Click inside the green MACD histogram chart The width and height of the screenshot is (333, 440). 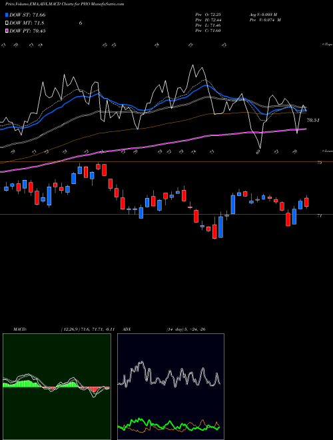pyautogui.click(x=57, y=387)
